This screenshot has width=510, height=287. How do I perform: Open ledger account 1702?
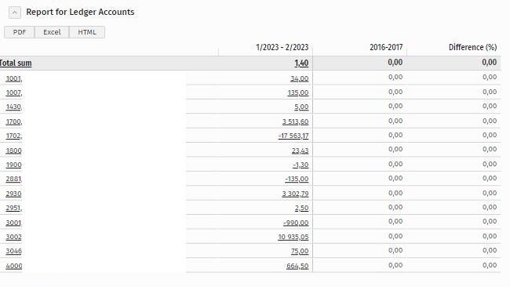tap(14, 136)
